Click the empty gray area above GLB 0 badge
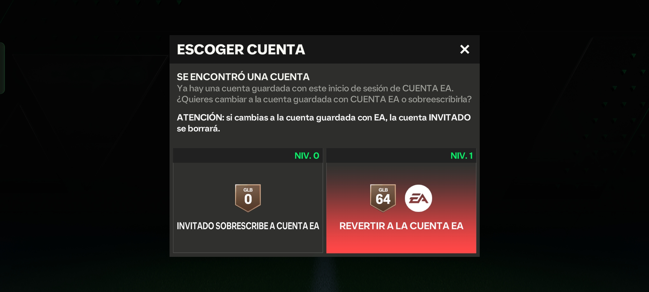The image size is (649, 292). [248, 173]
